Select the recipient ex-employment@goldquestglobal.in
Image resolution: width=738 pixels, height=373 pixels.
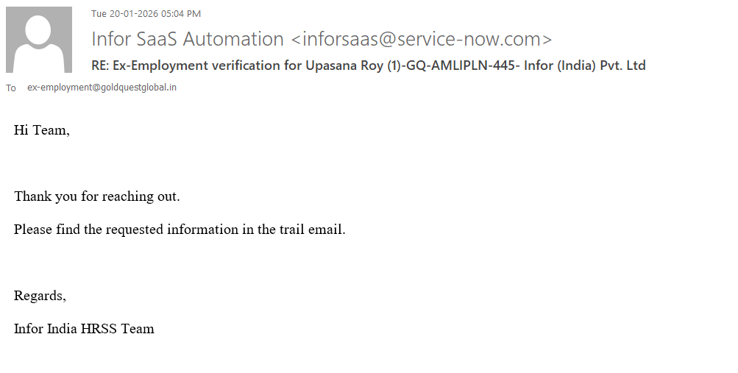(102, 88)
